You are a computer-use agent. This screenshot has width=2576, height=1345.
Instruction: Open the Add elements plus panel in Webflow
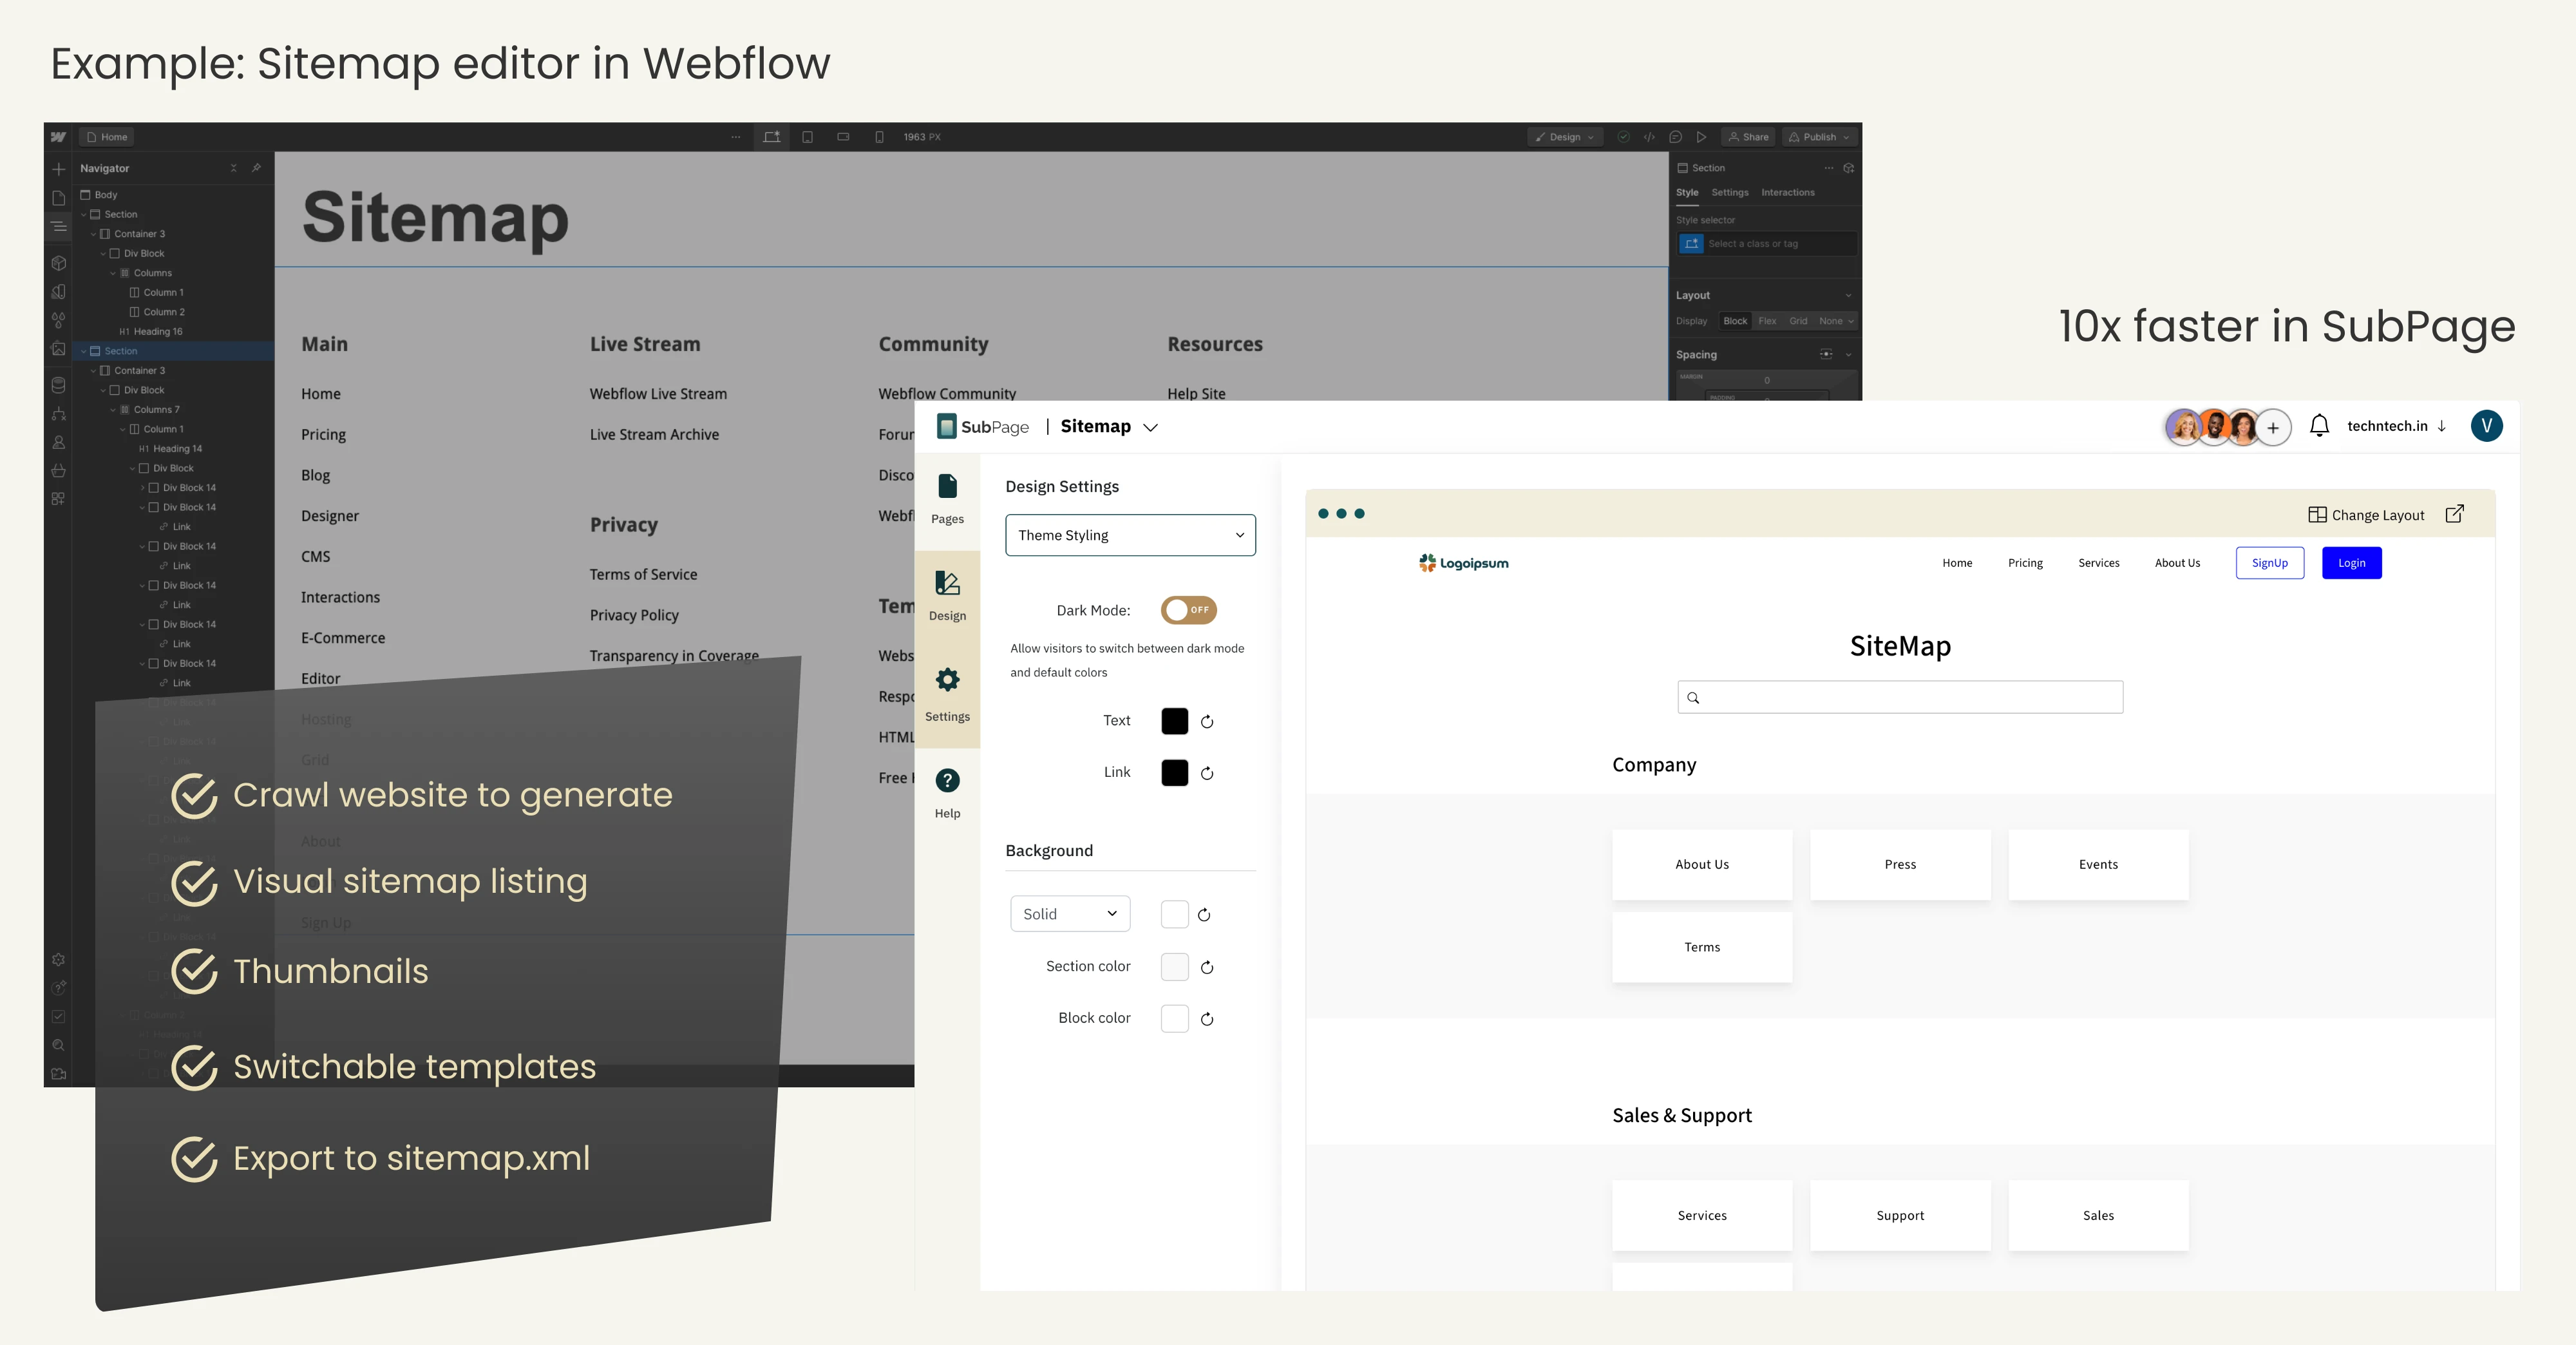pyautogui.click(x=58, y=169)
